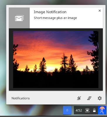Screen dimensions: 107x117
Task: Clear all notifications using the stacked-lines icon
Action: click(89, 98)
